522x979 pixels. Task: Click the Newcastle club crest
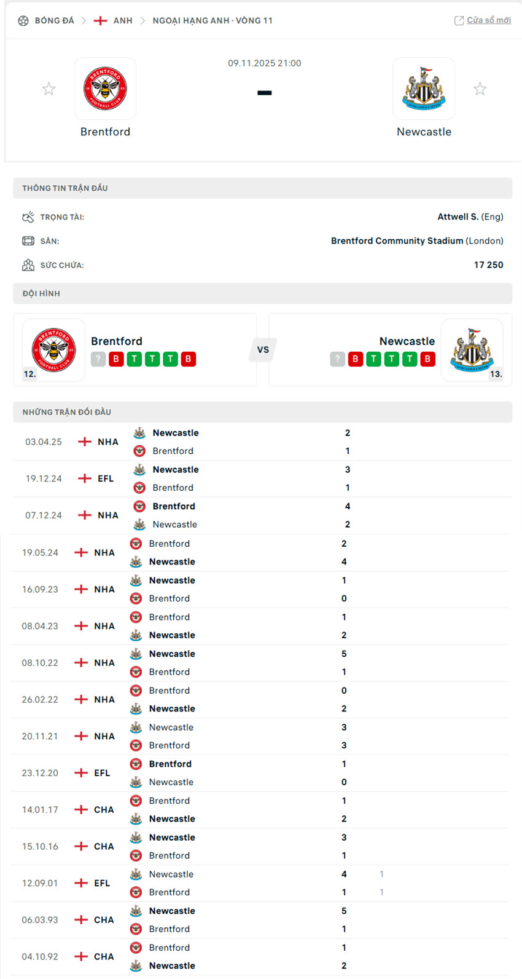(424, 88)
